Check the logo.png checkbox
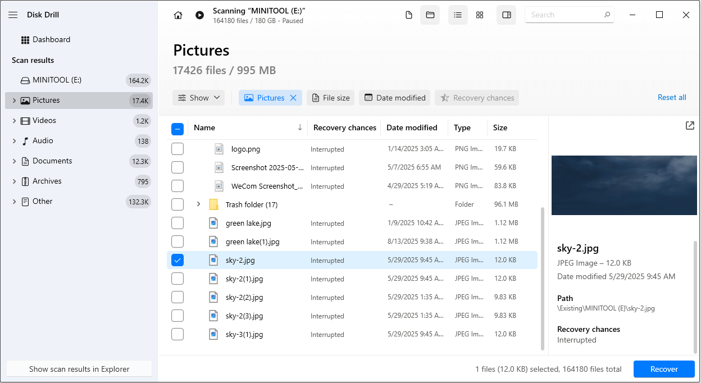701x383 pixels. point(177,149)
